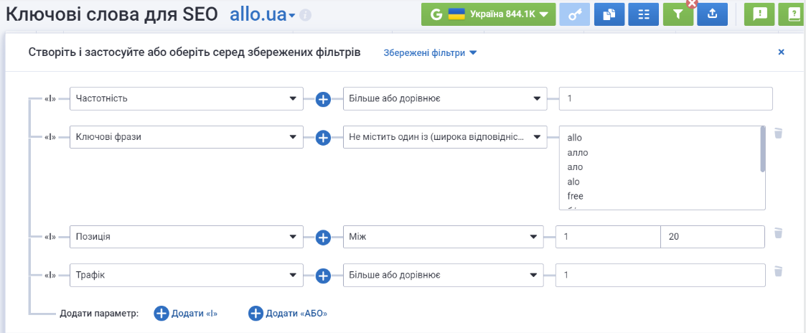
Task: Click plus icon next to Позиція
Action: tap(323, 238)
